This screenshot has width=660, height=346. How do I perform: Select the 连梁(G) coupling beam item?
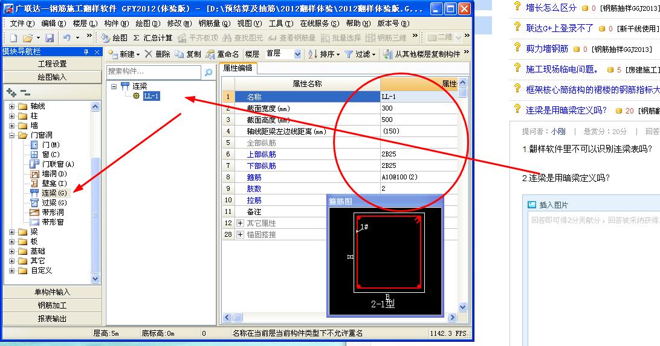(x=49, y=193)
